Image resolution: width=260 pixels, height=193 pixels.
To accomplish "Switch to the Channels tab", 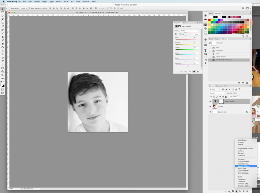I will coord(218,86).
